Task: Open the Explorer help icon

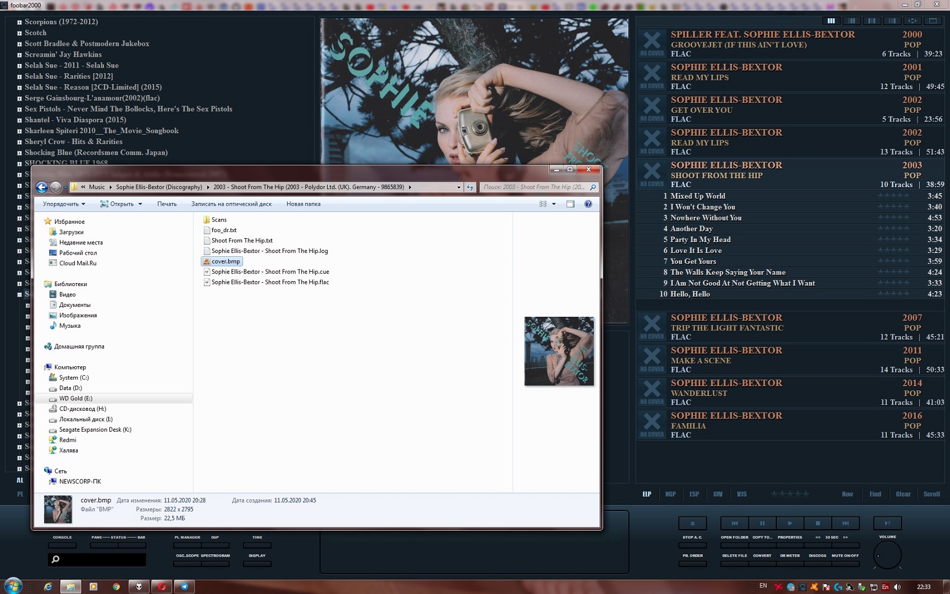Action: point(588,204)
